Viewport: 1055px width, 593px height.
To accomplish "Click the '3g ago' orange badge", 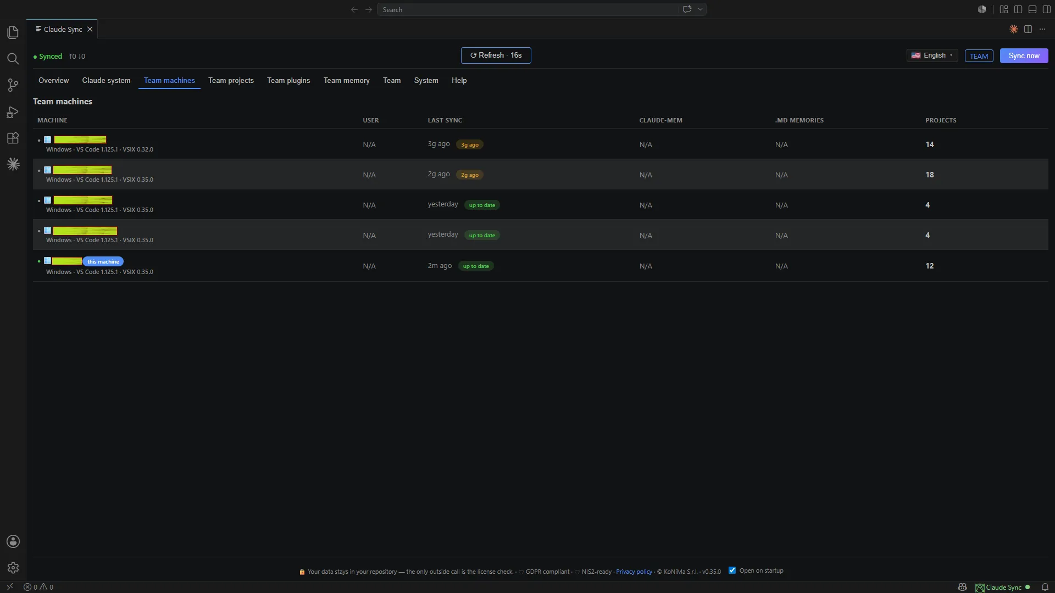I will pyautogui.click(x=470, y=145).
